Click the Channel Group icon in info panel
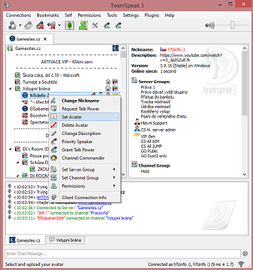Viewport: 253px width, 270px height. coord(134,165)
